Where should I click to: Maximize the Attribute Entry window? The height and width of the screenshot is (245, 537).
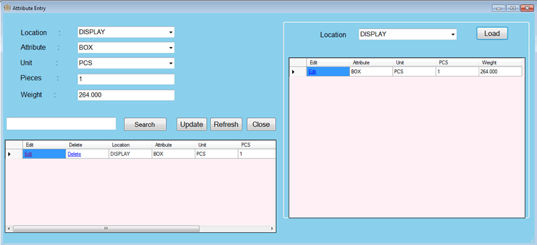click(513, 8)
